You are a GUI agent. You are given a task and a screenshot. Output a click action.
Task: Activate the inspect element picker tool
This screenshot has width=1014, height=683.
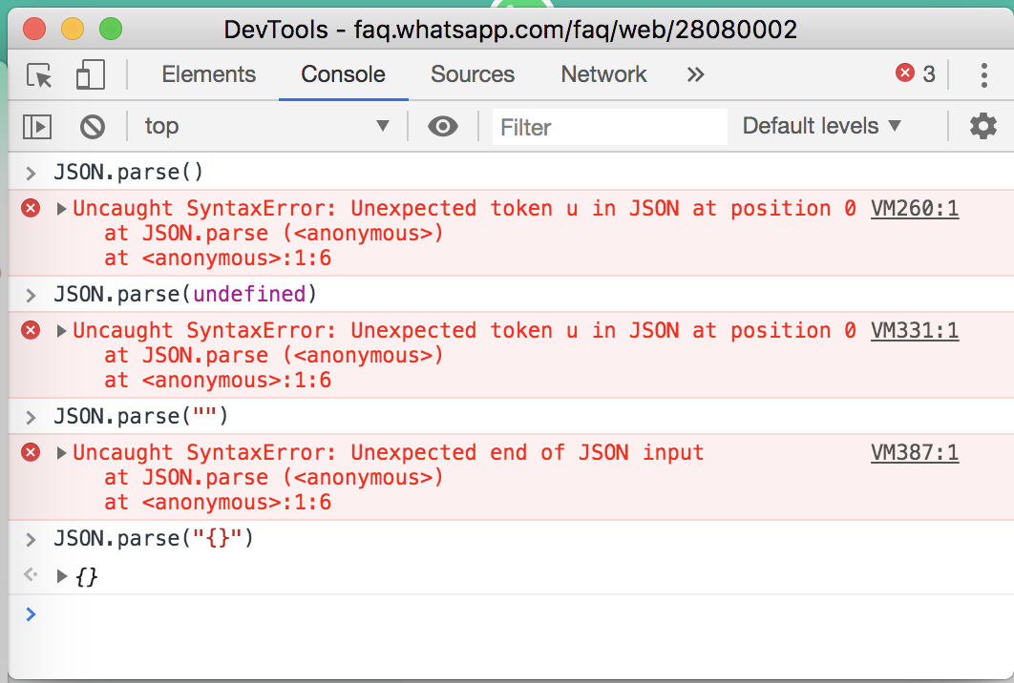coord(39,75)
